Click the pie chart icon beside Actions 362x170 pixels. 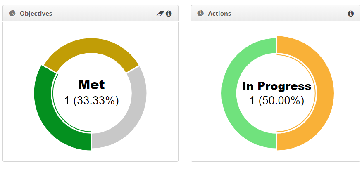pyautogui.click(x=200, y=13)
